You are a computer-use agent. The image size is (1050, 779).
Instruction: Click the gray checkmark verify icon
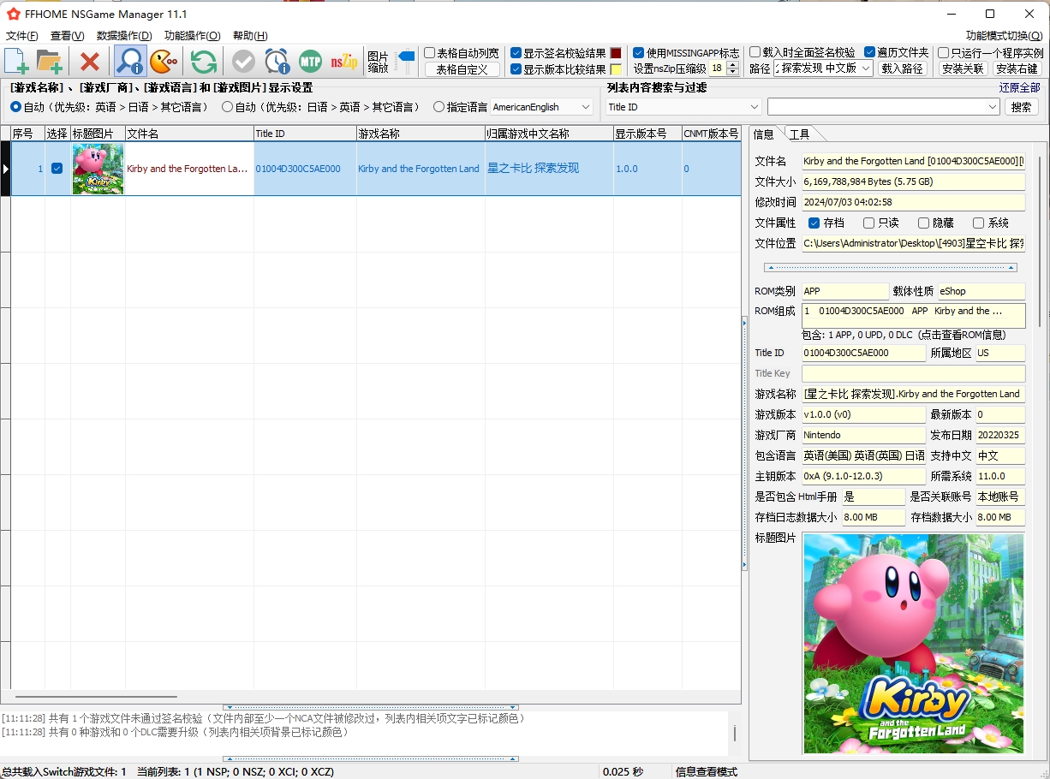coord(244,62)
